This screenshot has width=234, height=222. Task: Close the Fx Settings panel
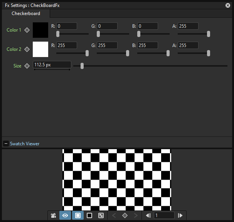[x=228, y=5]
